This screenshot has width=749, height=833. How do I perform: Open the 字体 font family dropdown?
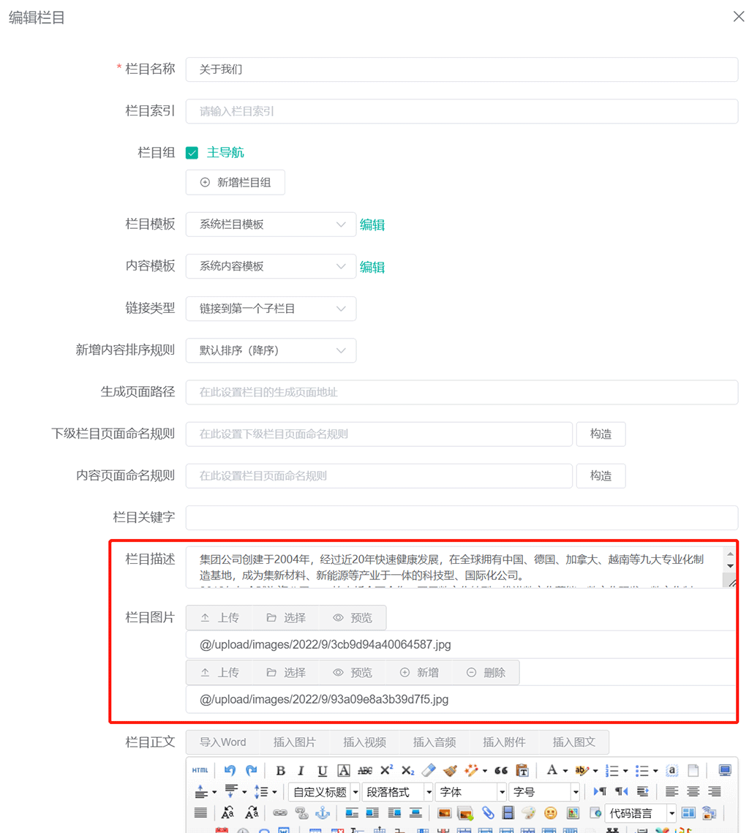click(x=471, y=792)
